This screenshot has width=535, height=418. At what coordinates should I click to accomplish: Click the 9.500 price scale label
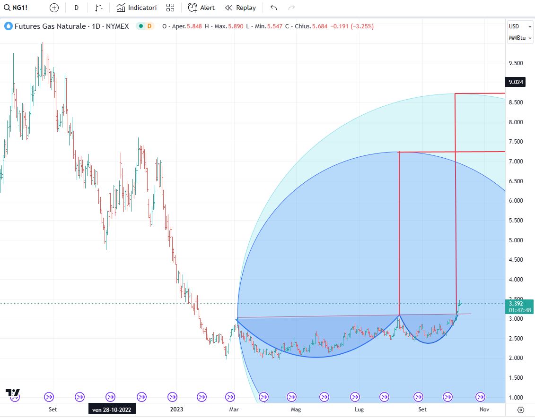[x=516, y=63]
